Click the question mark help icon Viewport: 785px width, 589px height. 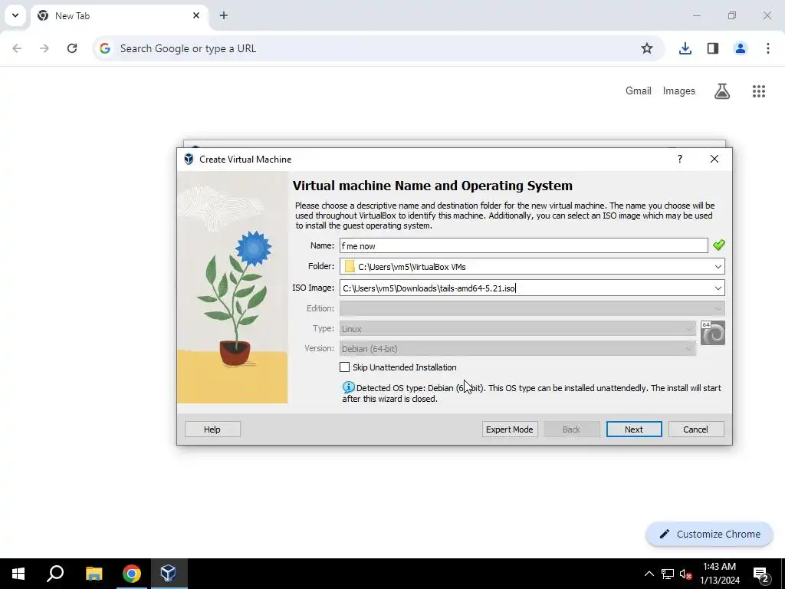(680, 159)
